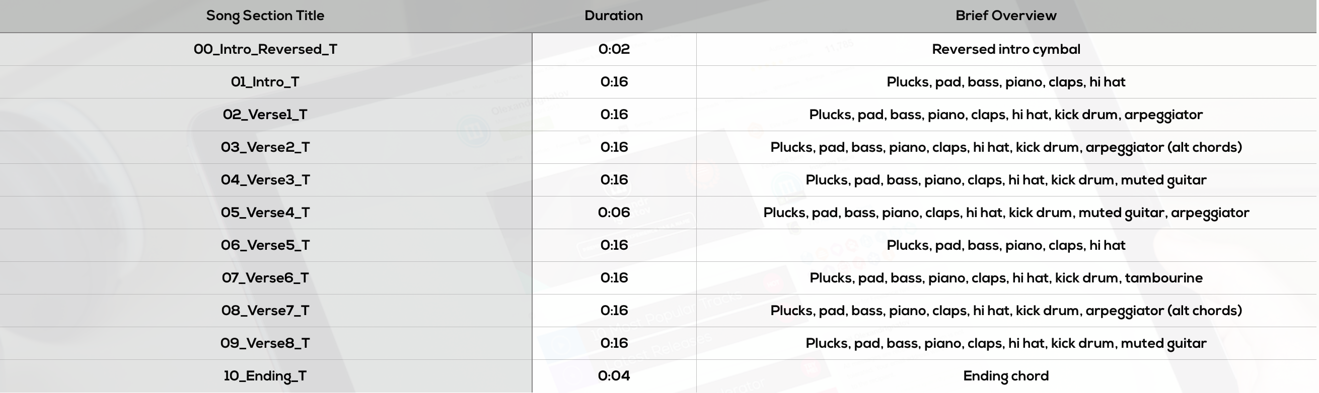Select the 09_Verse8_T section title

click(265, 344)
